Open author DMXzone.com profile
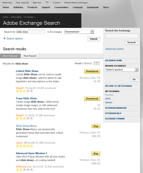143x173 pixels. 24,166
